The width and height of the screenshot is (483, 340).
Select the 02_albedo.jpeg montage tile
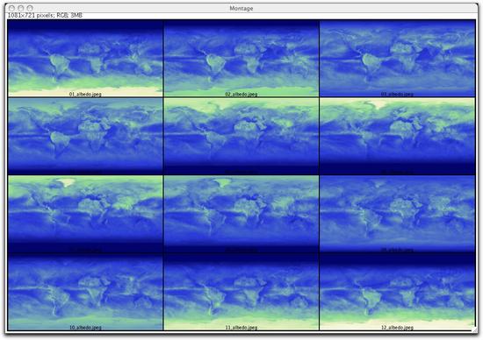(x=241, y=59)
